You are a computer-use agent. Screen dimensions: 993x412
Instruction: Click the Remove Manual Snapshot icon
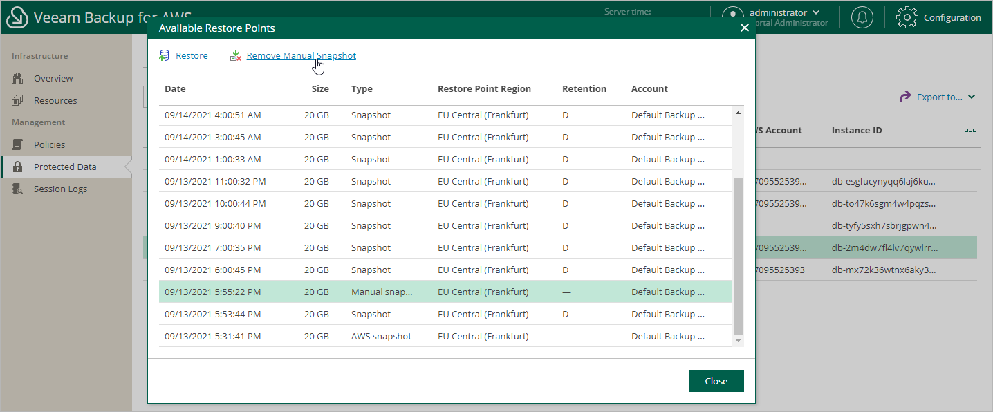[235, 55]
